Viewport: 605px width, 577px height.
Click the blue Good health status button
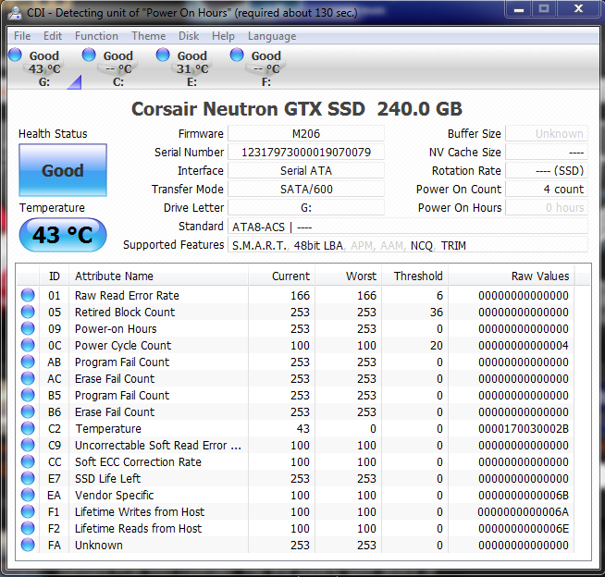pos(63,171)
